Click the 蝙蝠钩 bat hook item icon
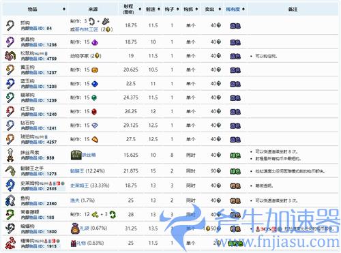This screenshot has height=253, width=341. (x=10, y=228)
